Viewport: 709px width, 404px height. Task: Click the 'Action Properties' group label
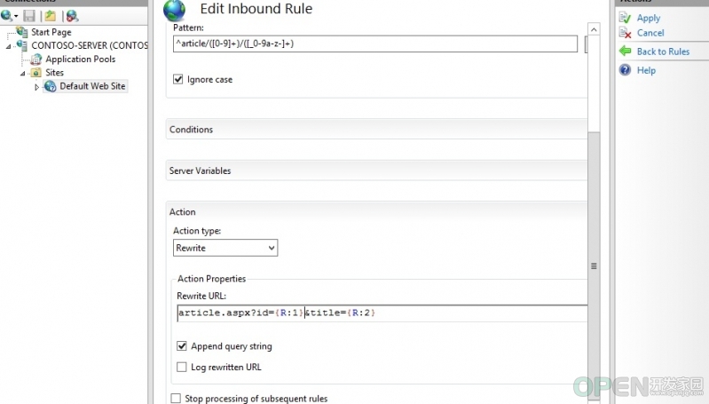point(211,279)
